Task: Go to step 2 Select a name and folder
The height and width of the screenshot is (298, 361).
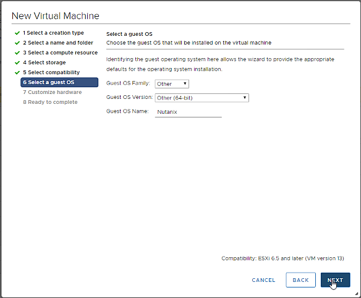Action: pyautogui.click(x=58, y=43)
